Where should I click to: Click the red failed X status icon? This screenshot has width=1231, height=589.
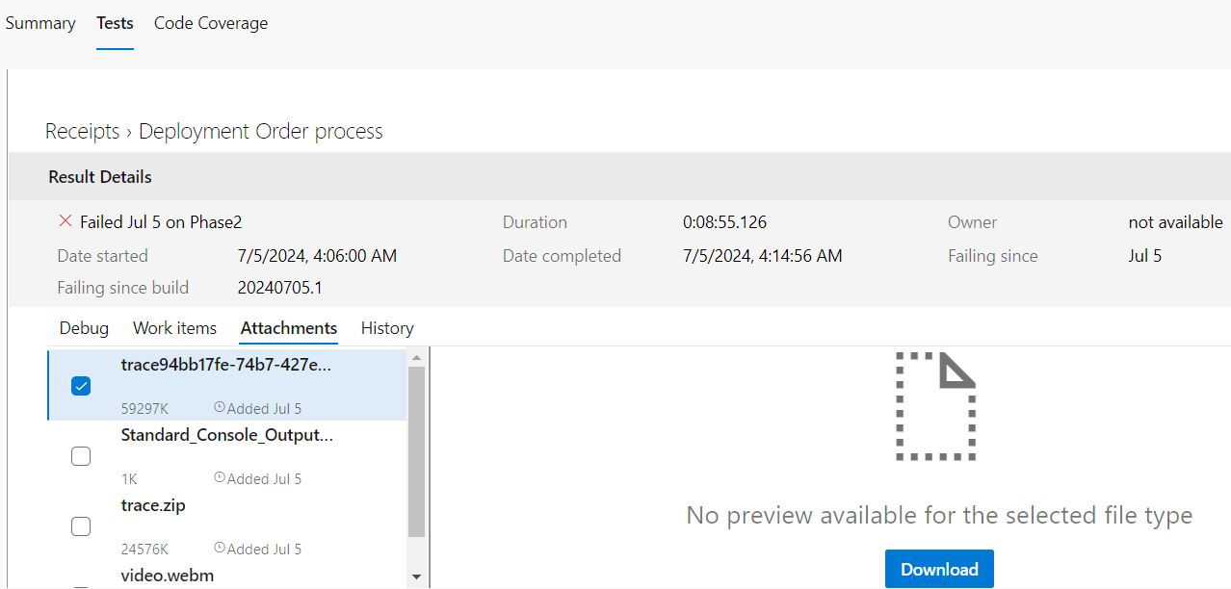65,221
